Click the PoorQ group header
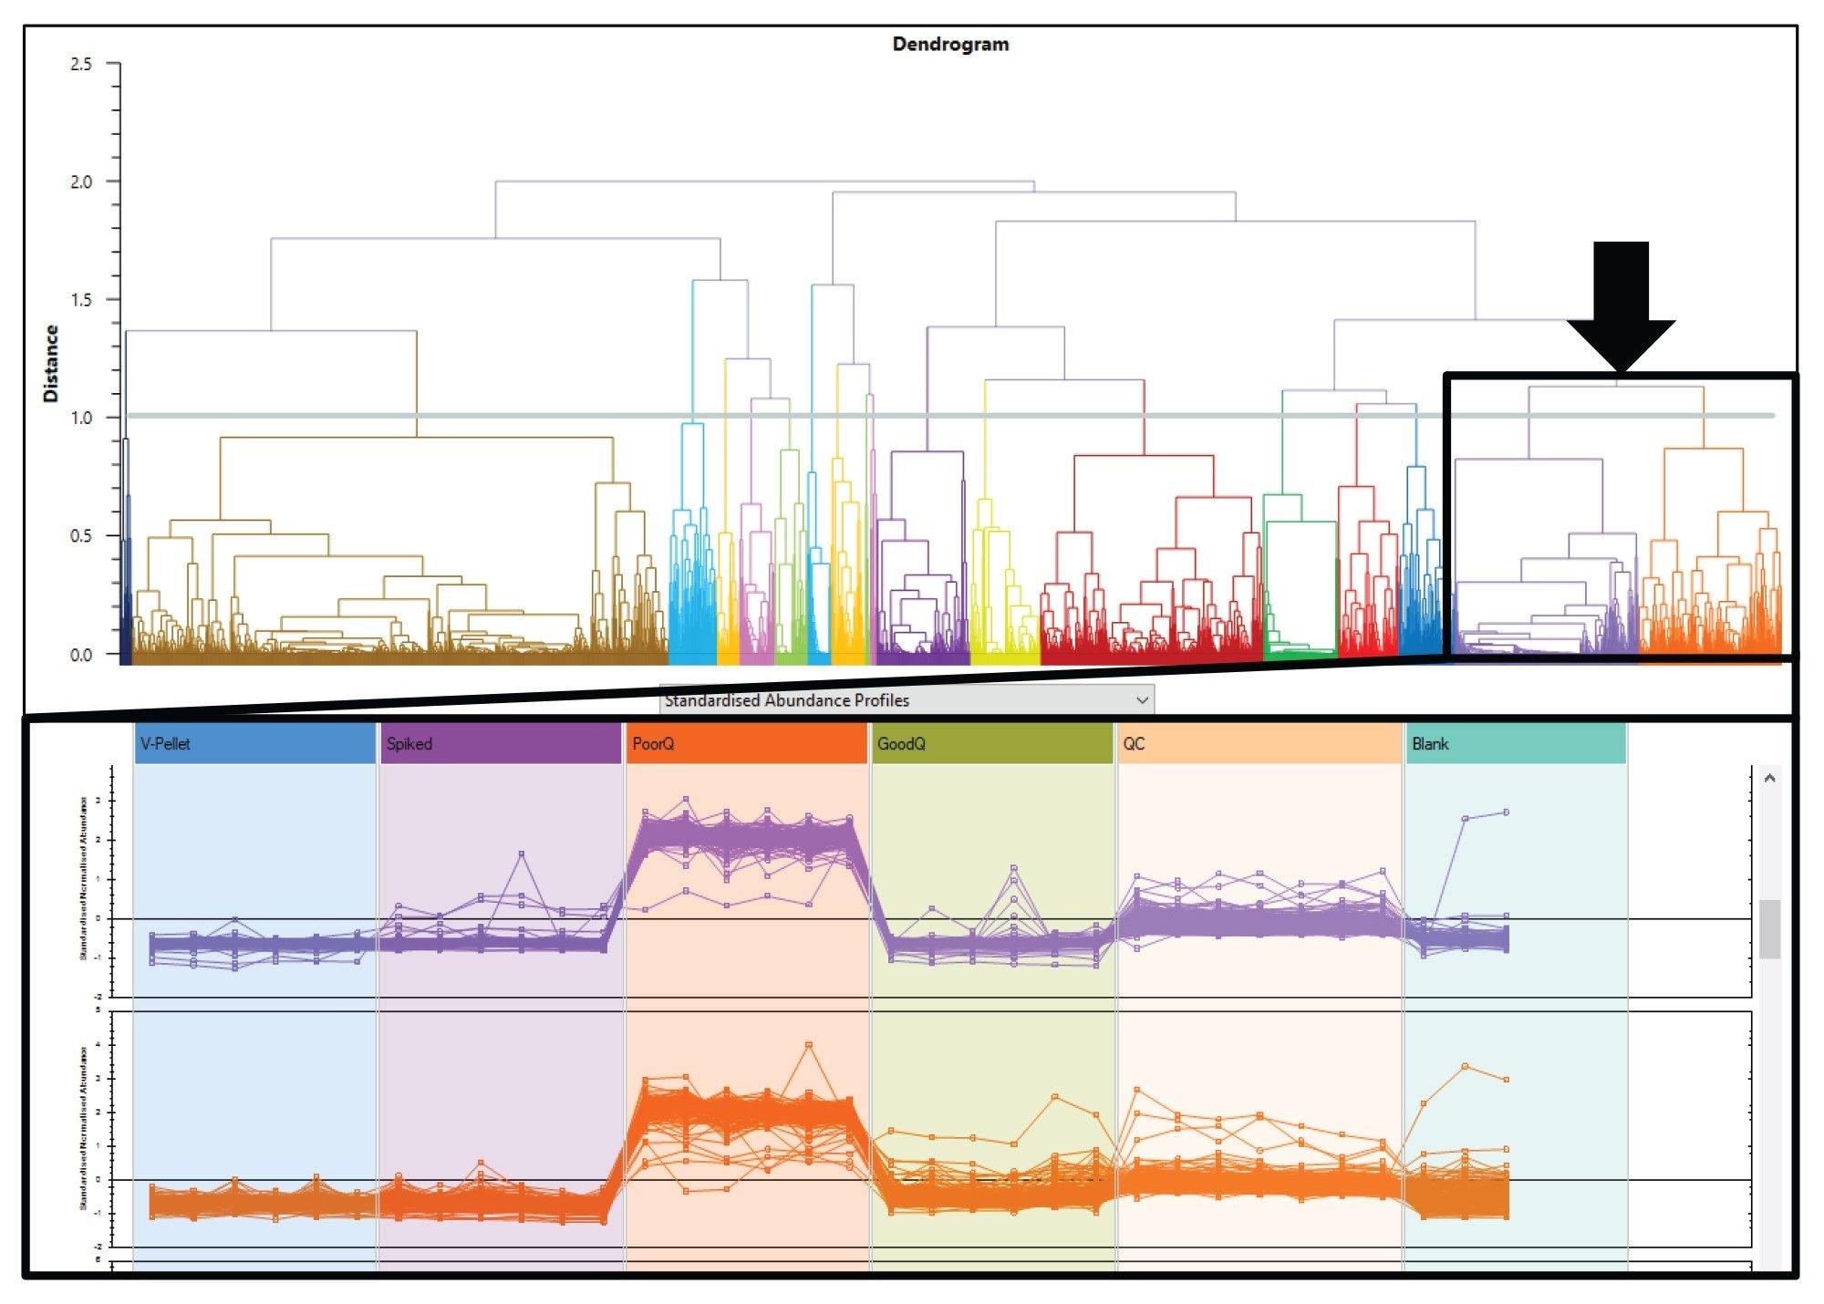 click(745, 743)
